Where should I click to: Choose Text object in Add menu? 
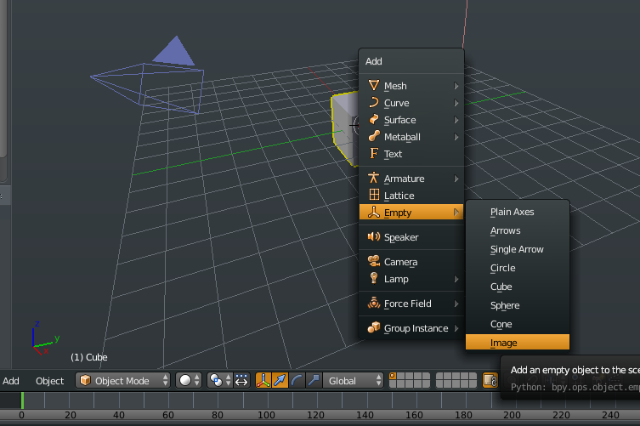pyautogui.click(x=411, y=154)
